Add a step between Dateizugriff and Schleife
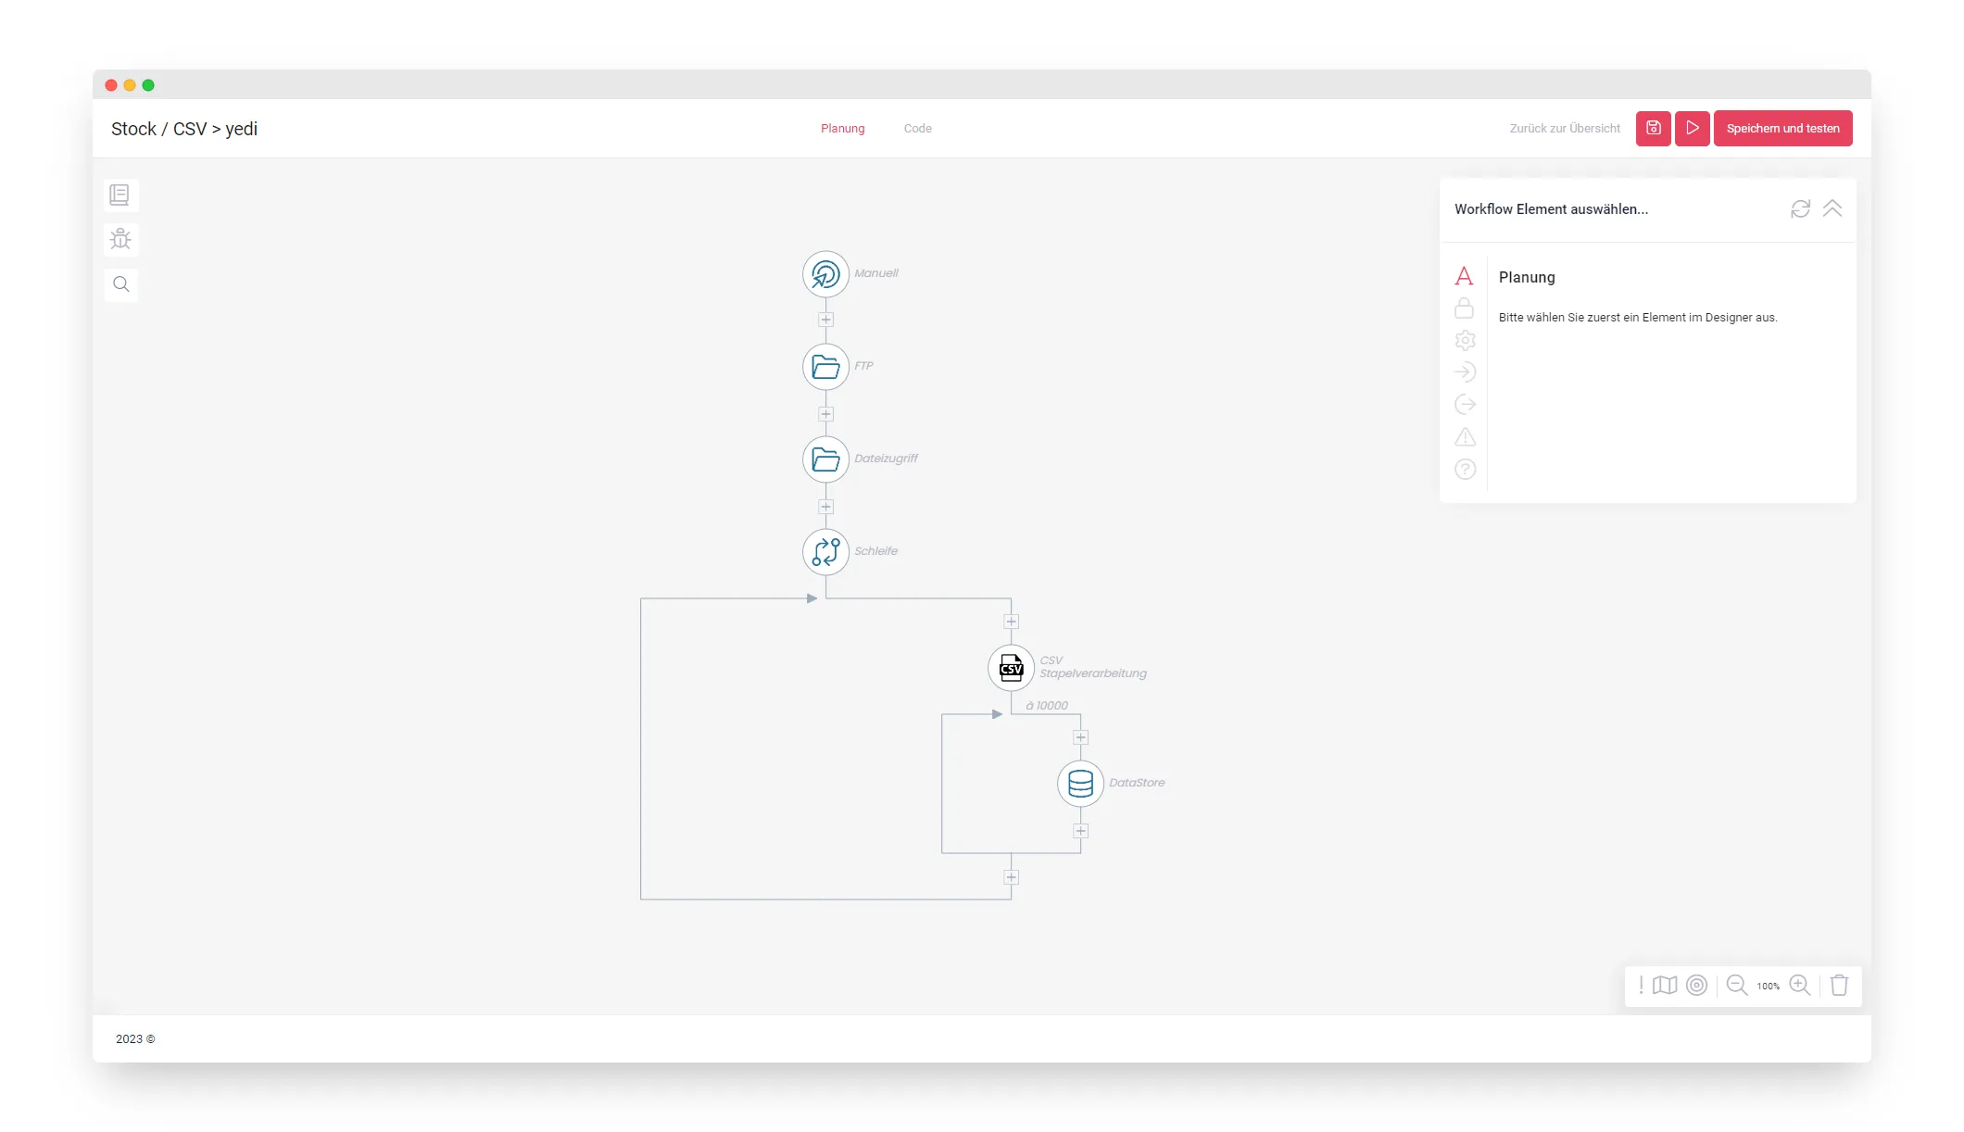 click(825, 507)
